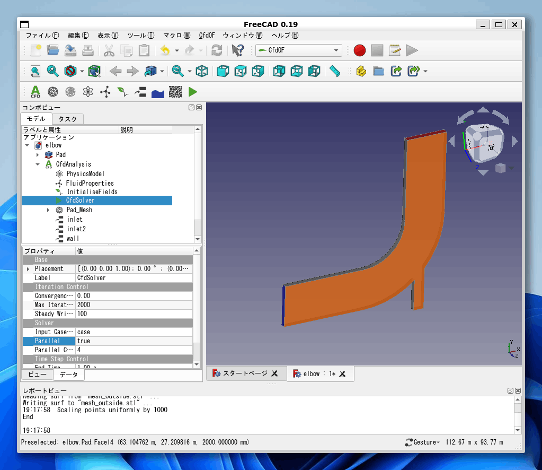Open the CfdOF menu

click(207, 36)
